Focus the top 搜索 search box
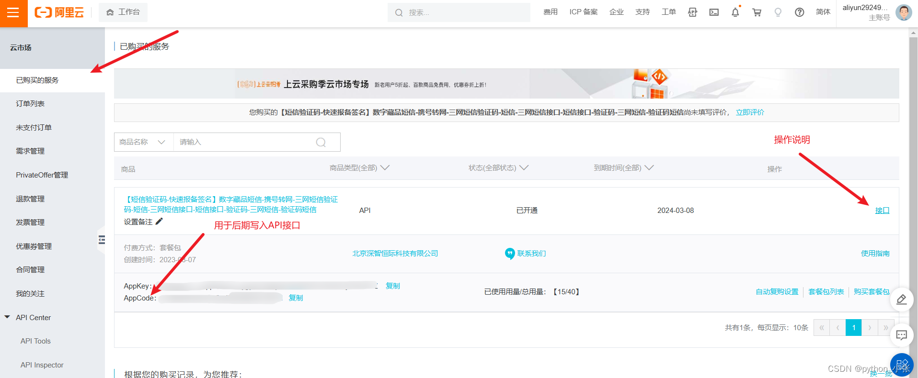Viewport: 918px width, 378px height. [x=459, y=12]
